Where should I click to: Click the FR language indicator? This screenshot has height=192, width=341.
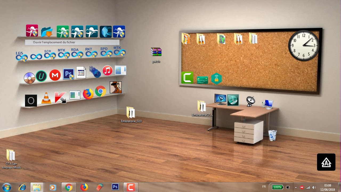(264, 187)
